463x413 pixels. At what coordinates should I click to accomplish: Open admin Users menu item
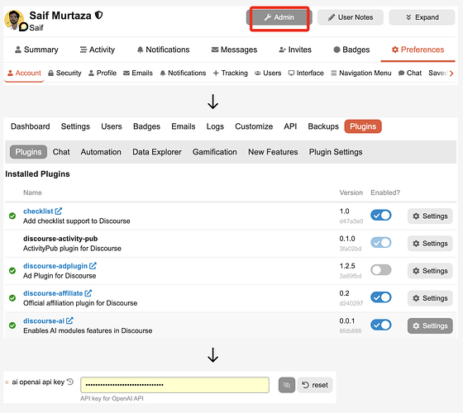click(x=112, y=126)
